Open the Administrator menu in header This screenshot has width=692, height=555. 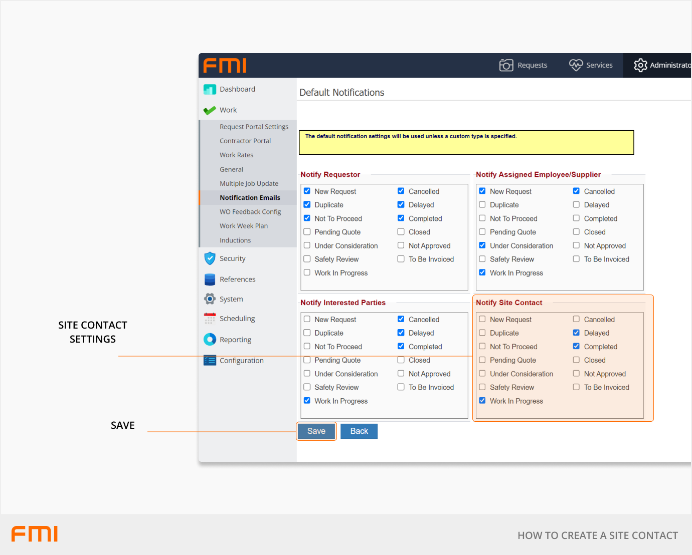point(662,65)
